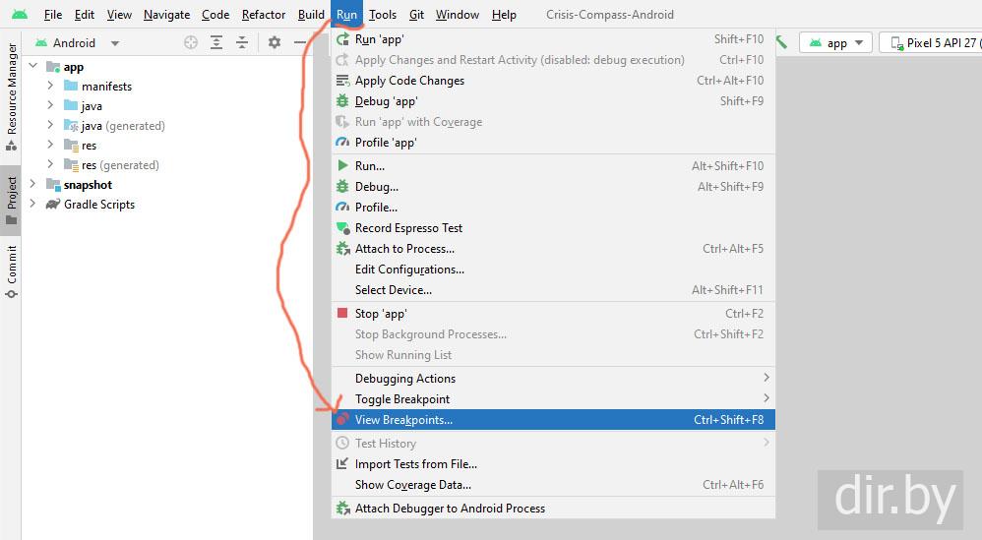Open the Resource Manager side tab
This screenshot has width=982, height=540.
pos(11,97)
